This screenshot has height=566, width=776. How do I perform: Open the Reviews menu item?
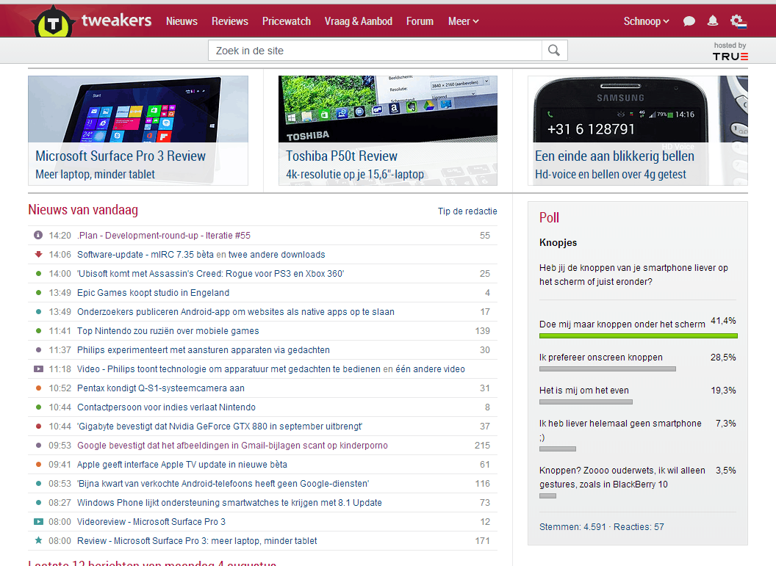click(229, 21)
